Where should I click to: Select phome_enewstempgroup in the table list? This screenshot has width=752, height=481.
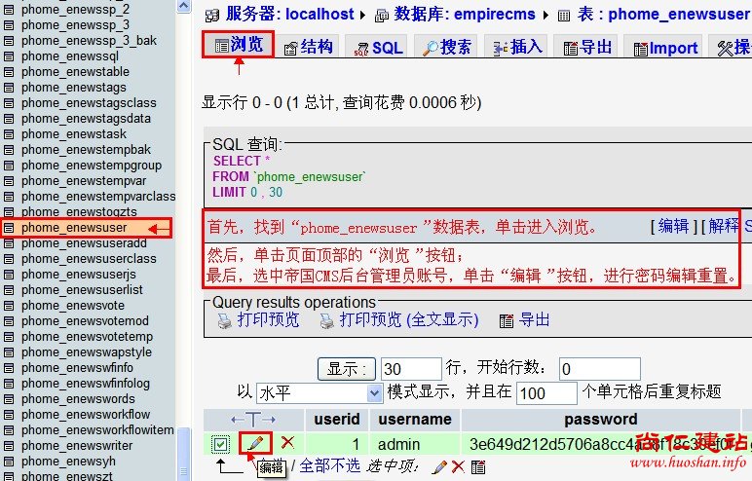tap(92, 165)
